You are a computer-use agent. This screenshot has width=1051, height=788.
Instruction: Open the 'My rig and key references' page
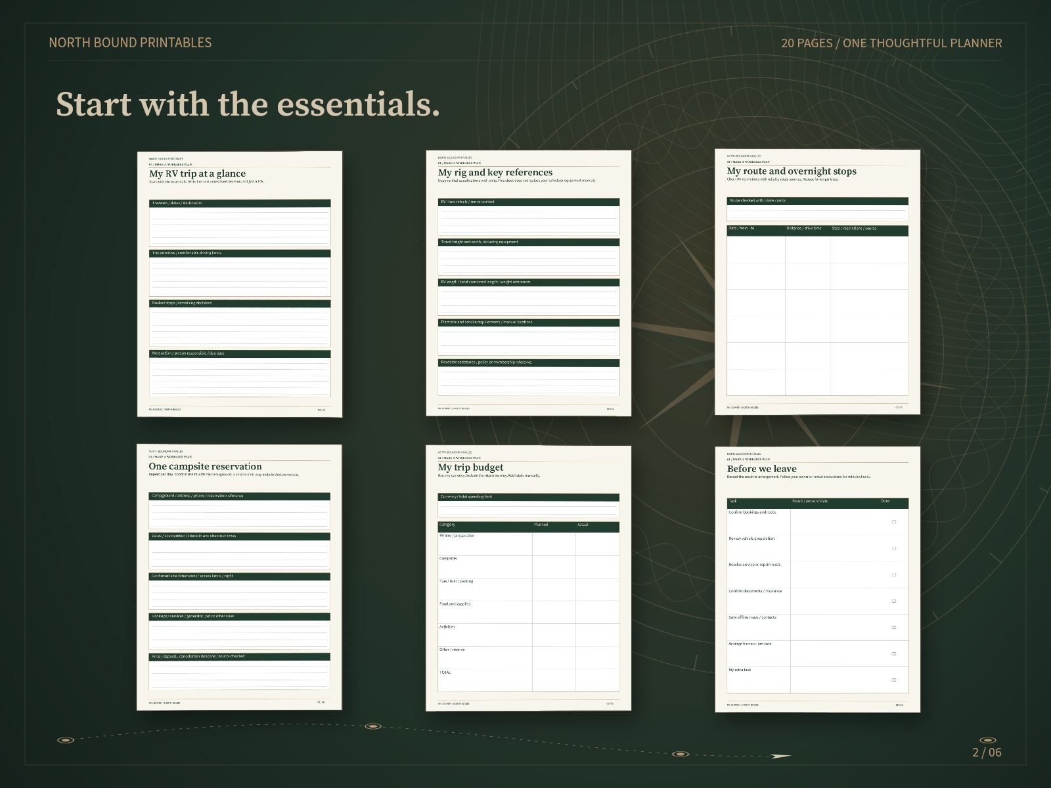coord(529,283)
